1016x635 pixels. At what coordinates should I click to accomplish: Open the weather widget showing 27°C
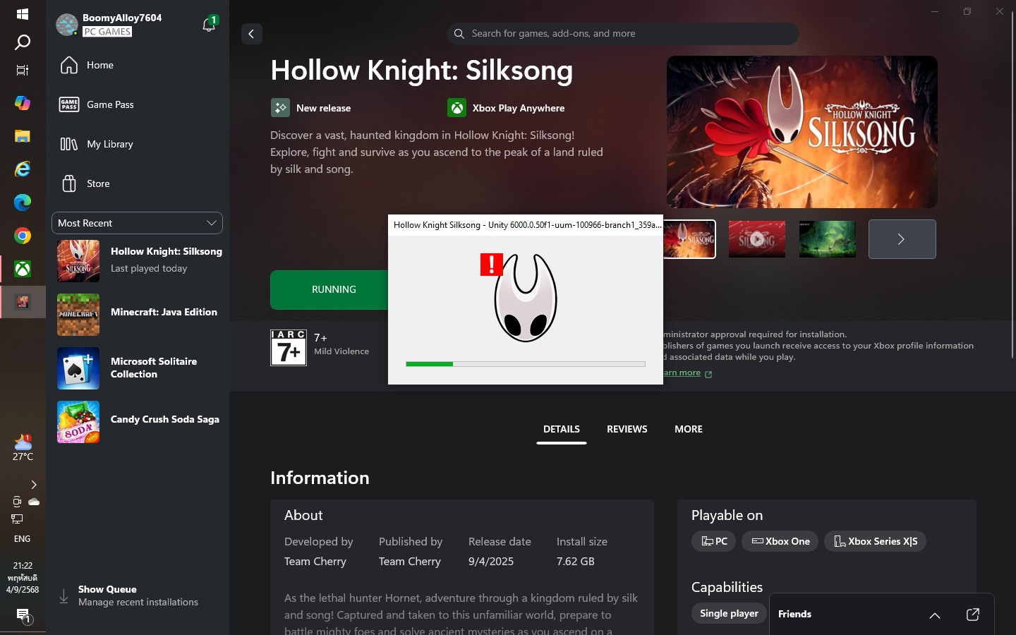pos(23,448)
